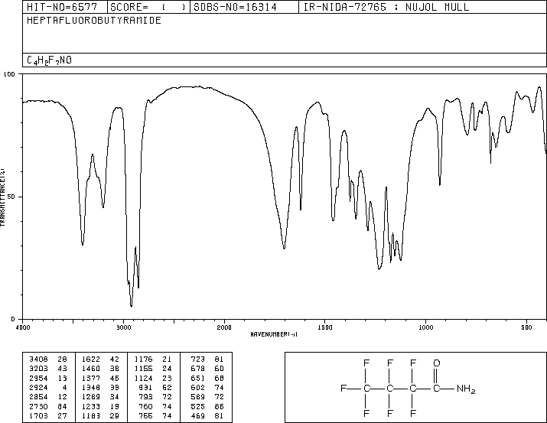
Task: Select peak table entry 602
Action: pyautogui.click(x=198, y=387)
